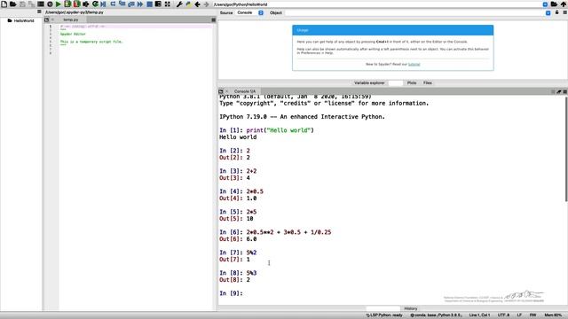The width and height of the screenshot is (568, 319).
Task: Open the file switcher list icon
Action: click(x=41, y=4)
